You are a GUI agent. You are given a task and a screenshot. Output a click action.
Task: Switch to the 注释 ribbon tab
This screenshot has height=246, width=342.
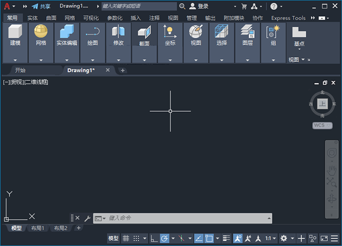tap(154, 18)
